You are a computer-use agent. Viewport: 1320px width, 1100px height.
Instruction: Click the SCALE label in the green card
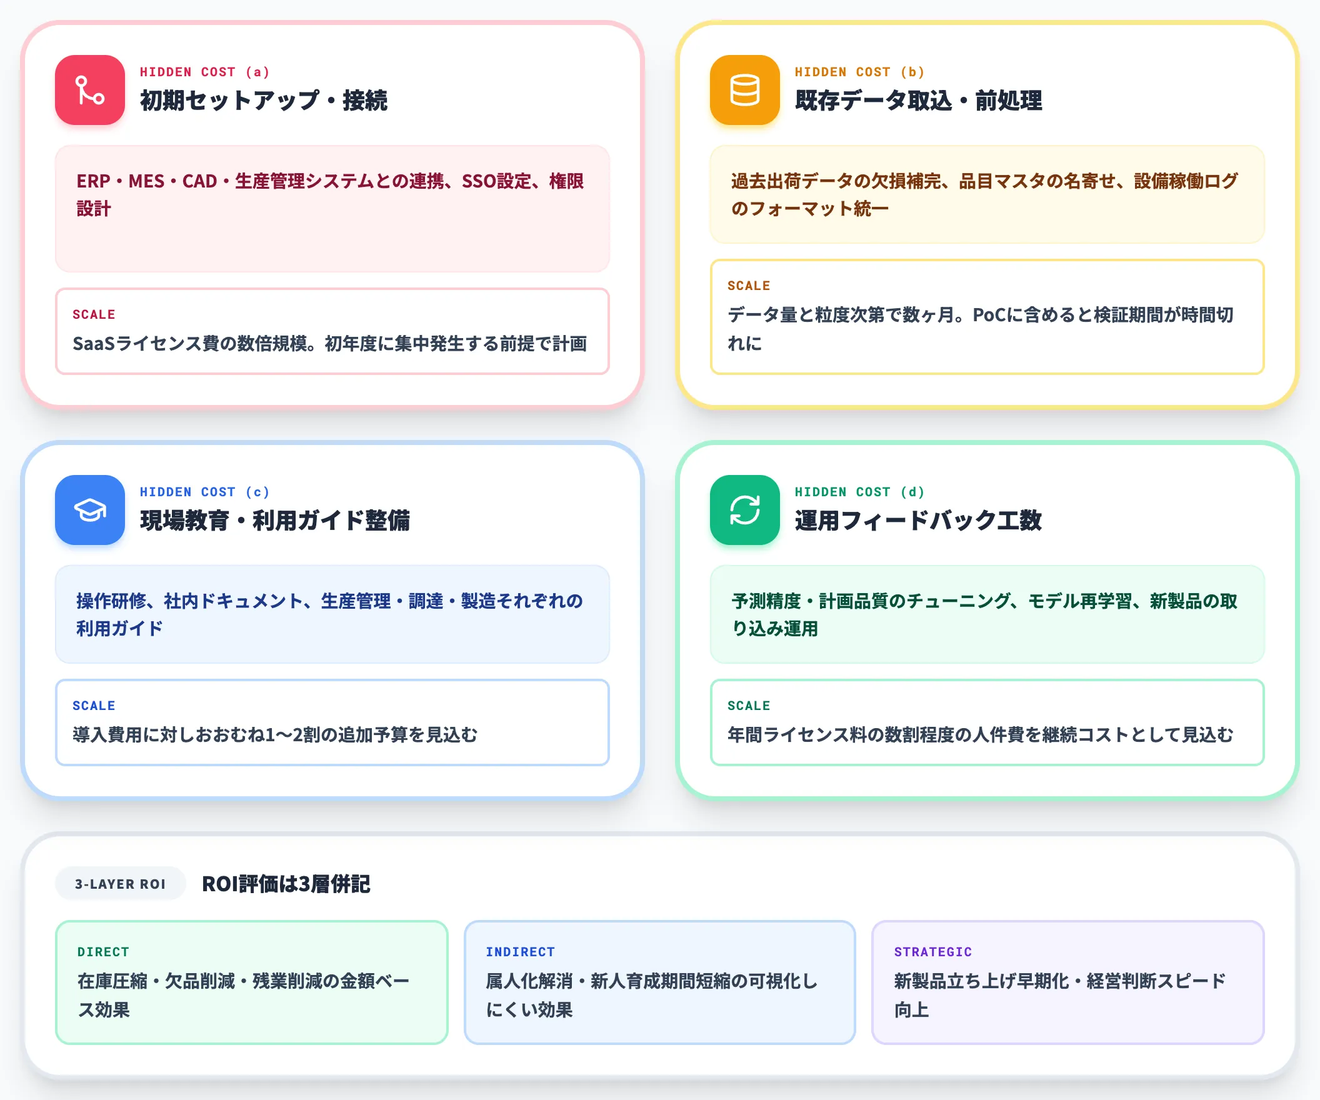pos(749,705)
